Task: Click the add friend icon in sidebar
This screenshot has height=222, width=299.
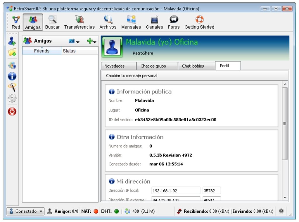Action: point(12,41)
